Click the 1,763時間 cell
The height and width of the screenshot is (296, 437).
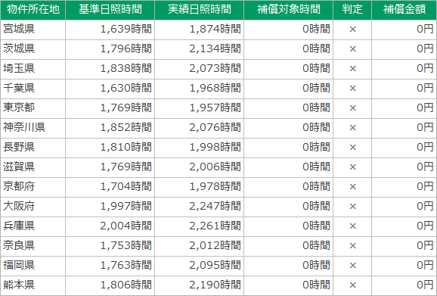coord(110,266)
